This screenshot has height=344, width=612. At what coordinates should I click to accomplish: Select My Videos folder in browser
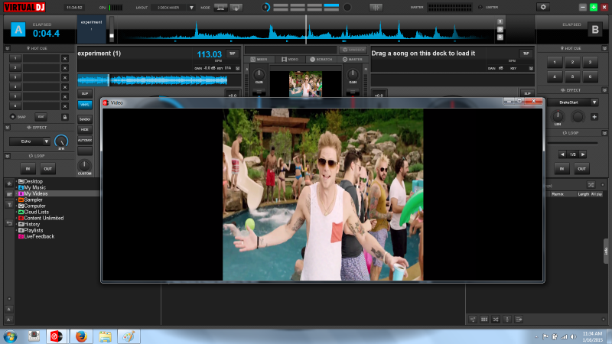tap(34, 193)
